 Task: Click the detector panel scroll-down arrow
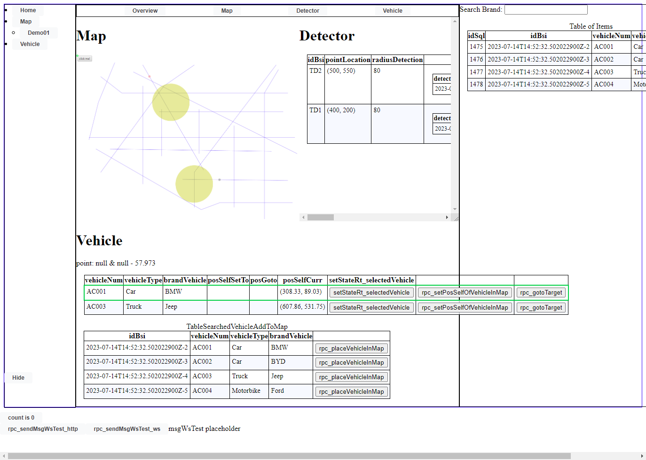[x=455, y=209]
